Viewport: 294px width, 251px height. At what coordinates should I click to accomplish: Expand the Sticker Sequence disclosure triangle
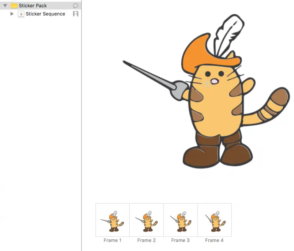tap(12, 14)
